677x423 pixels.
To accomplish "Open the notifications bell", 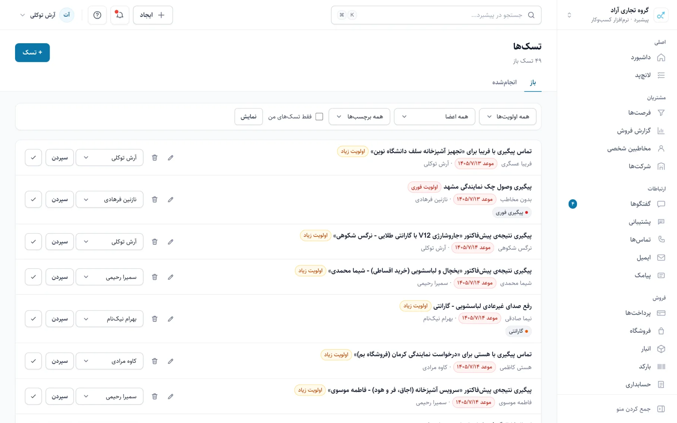I will tap(120, 15).
